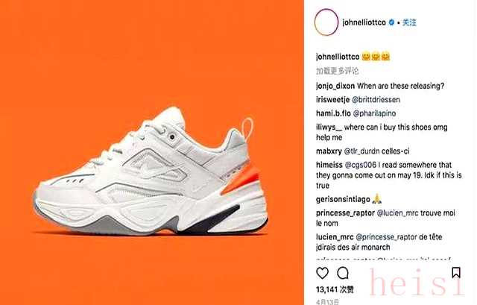The image size is (477, 305).
Task: View the 13,141 likes count
Action: pyautogui.click(x=335, y=289)
